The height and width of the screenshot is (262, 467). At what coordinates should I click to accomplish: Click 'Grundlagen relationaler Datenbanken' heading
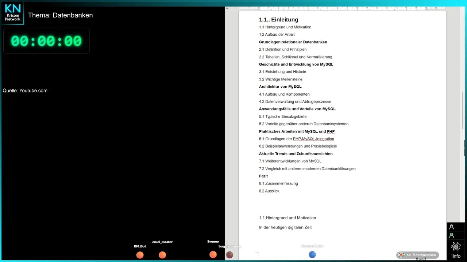293,42
